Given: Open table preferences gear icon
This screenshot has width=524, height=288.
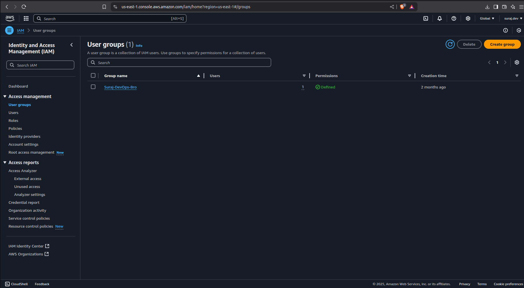Looking at the screenshot, I should click(x=517, y=62).
